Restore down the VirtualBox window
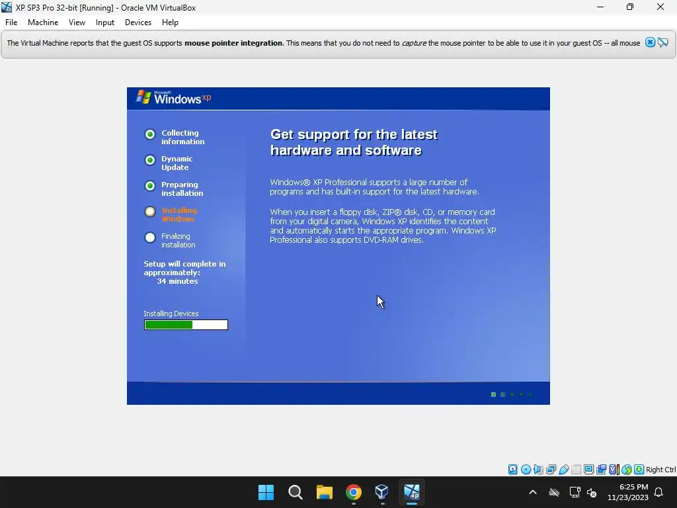 coord(630,7)
